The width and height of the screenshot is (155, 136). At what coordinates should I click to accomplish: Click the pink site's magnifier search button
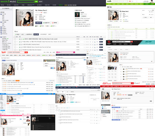pyautogui.click(x=74, y=52)
